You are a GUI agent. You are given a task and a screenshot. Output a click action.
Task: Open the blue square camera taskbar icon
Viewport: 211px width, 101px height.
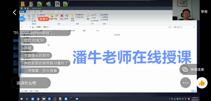66,99
